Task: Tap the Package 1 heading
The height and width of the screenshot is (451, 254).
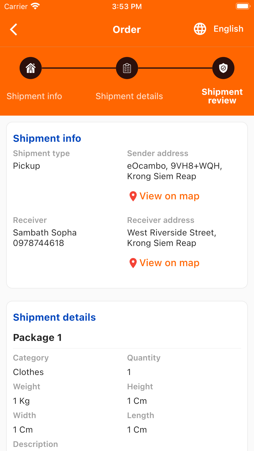Action: tap(37, 338)
